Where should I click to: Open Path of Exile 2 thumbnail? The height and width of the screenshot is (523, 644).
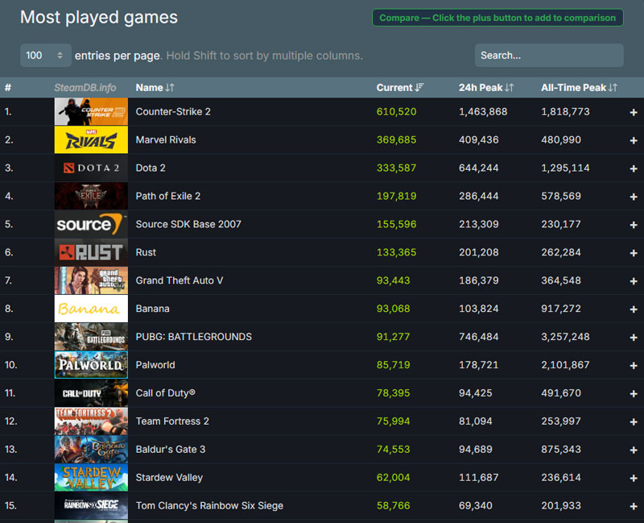(x=91, y=196)
